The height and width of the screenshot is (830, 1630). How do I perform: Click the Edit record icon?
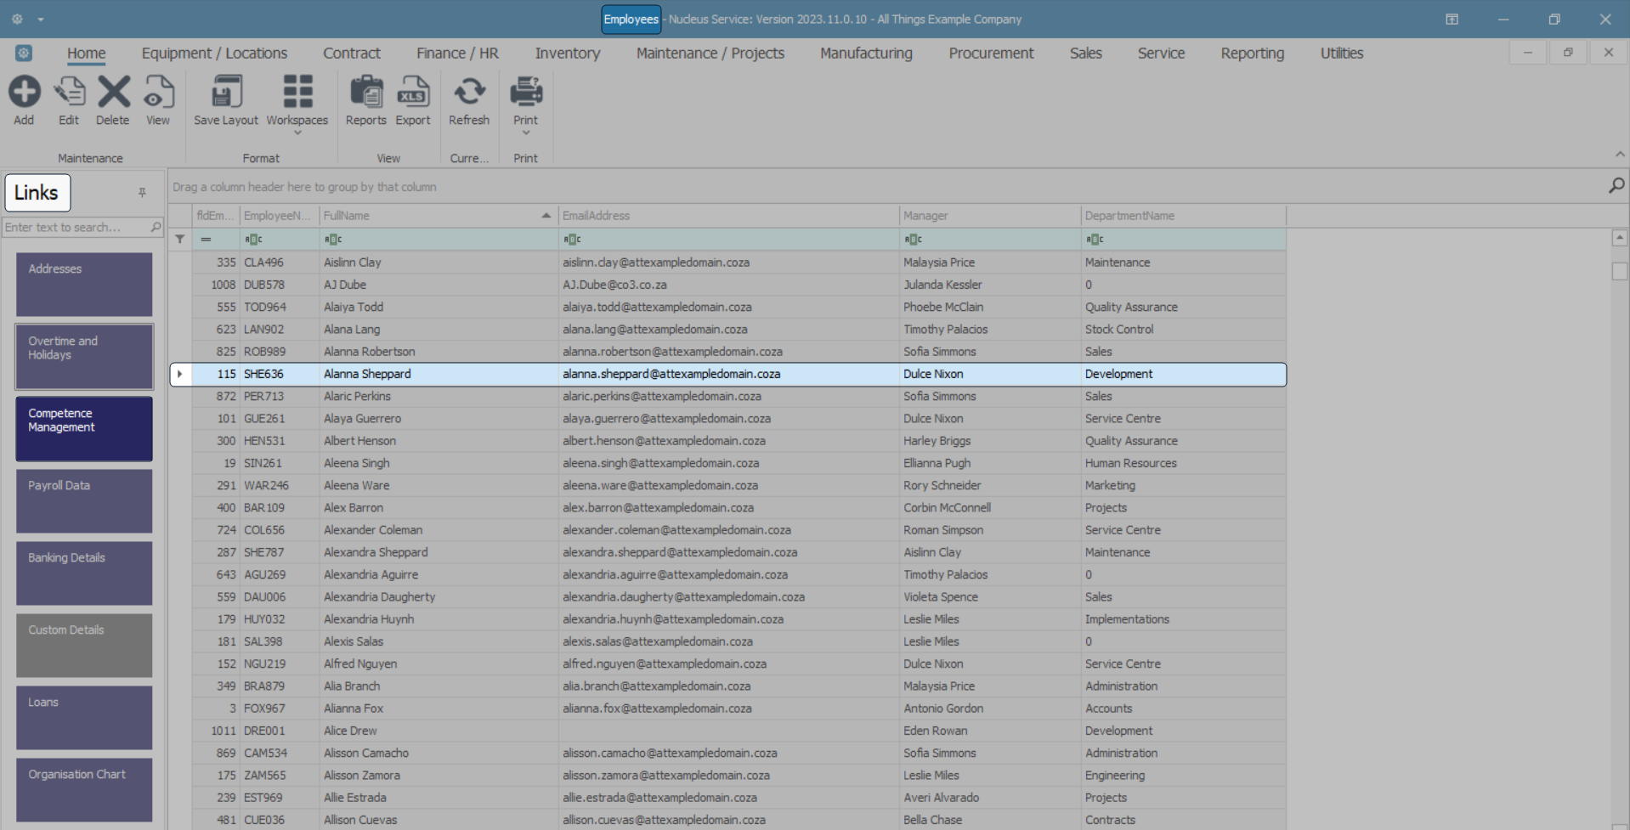pyautogui.click(x=69, y=93)
